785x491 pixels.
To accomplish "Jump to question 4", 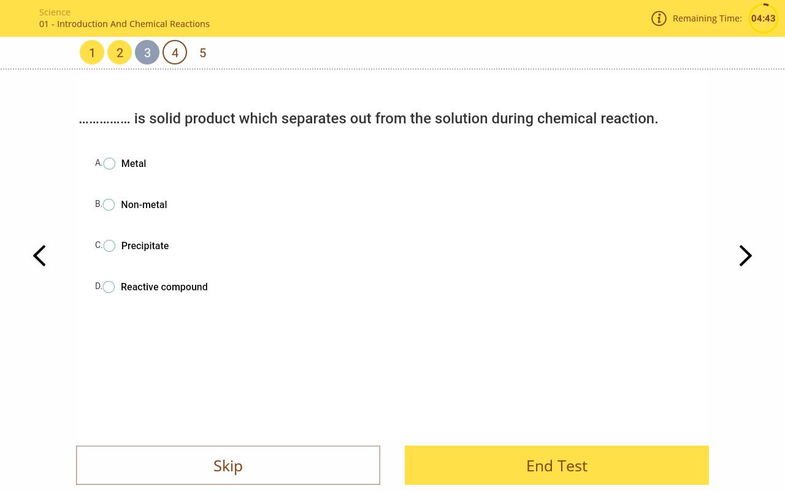I will (x=175, y=53).
